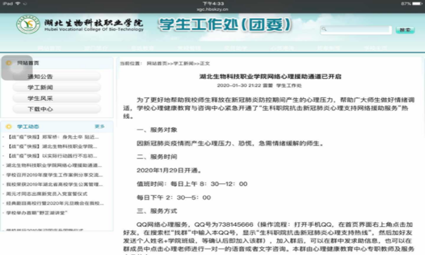This screenshot has width=425, height=255.
Task: Click the heading 二、服务时间
Action: 157,157
